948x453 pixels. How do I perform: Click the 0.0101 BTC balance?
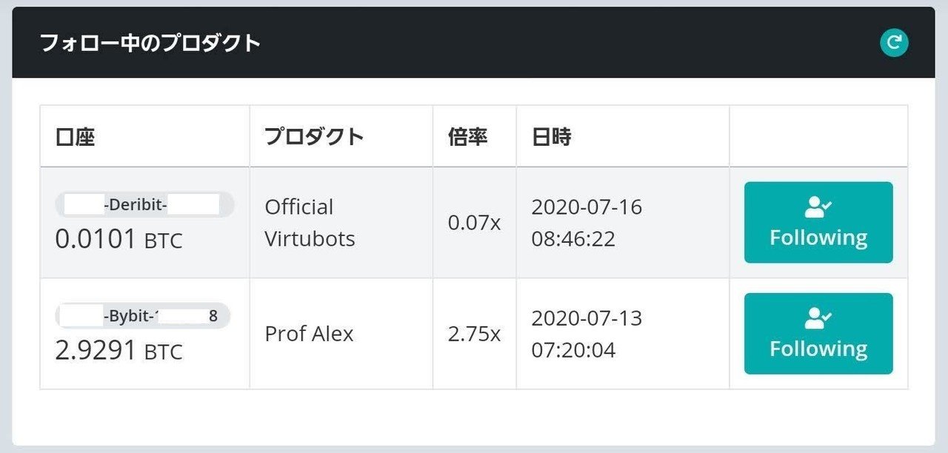click(118, 239)
